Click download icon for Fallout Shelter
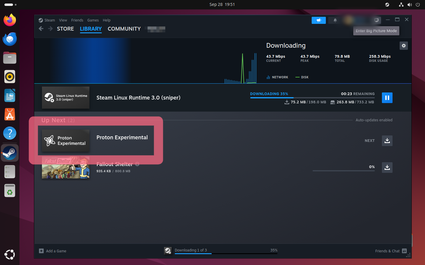The height and width of the screenshot is (265, 425). tap(387, 168)
